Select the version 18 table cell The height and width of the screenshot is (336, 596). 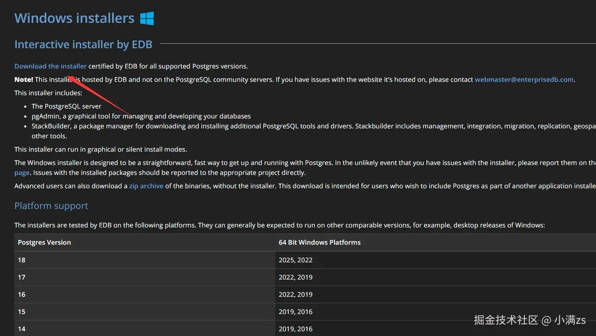click(x=22, y=260)
